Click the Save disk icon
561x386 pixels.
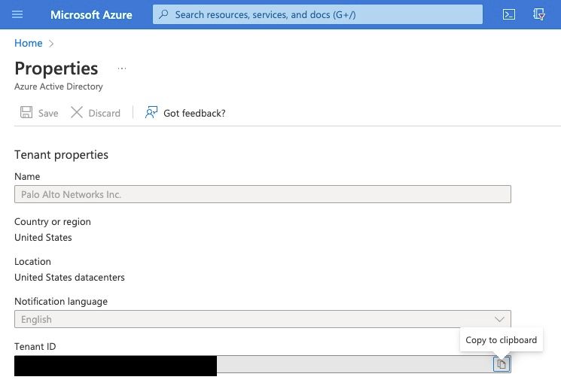pos(26,113)
